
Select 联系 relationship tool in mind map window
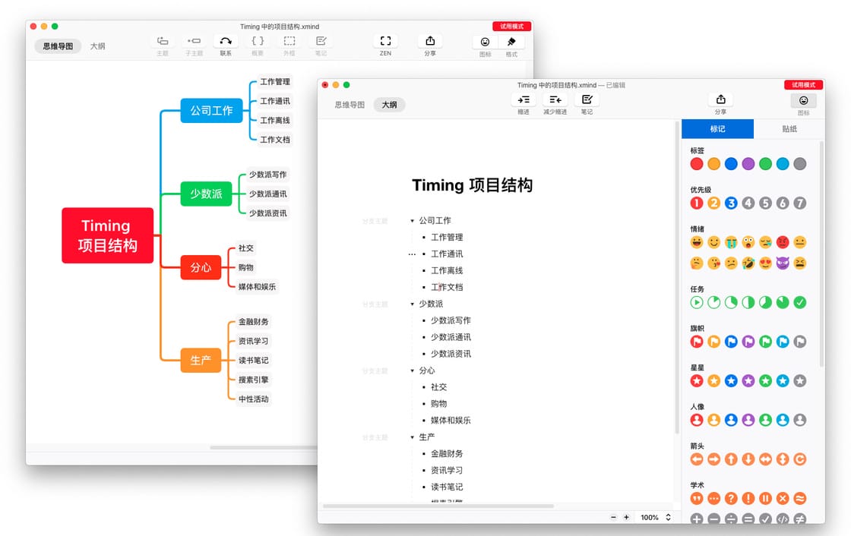(x=226, y=41)
